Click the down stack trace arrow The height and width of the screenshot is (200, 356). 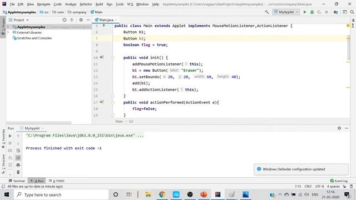coord(18,143)
